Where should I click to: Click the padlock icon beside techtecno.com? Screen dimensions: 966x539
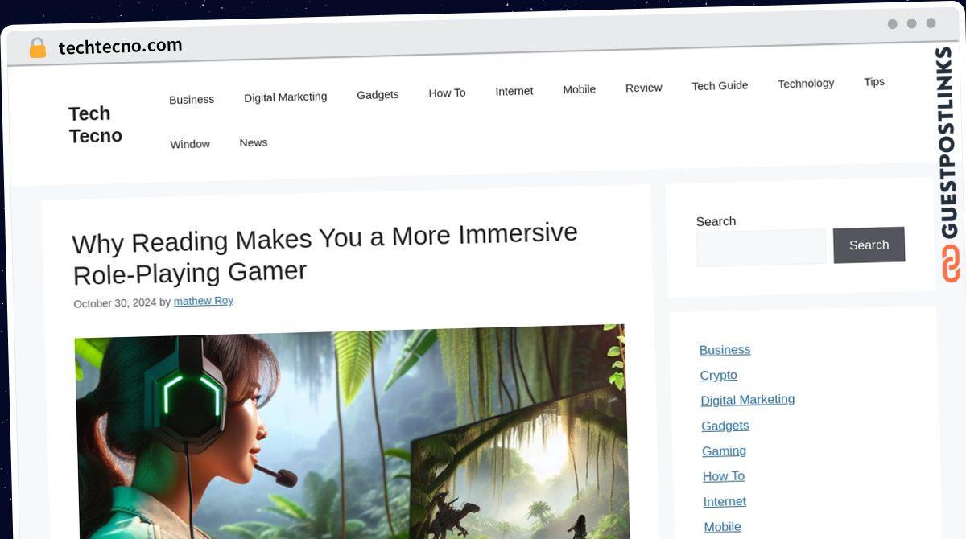click(37, 48)
